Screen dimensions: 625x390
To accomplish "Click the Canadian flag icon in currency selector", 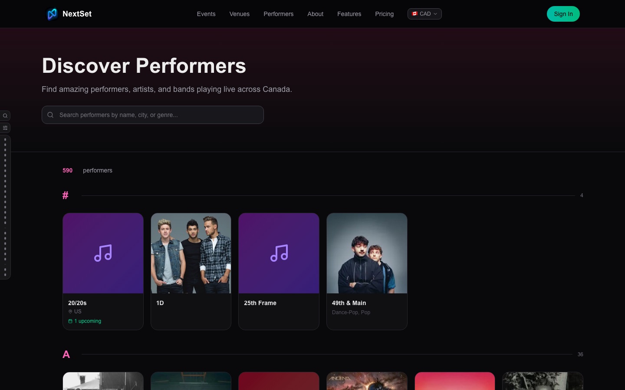I will 414,14.
